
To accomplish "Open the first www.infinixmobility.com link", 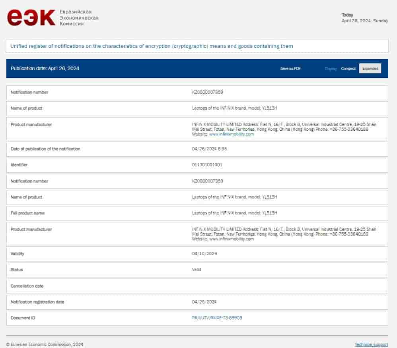I will [x=231, y=134].
